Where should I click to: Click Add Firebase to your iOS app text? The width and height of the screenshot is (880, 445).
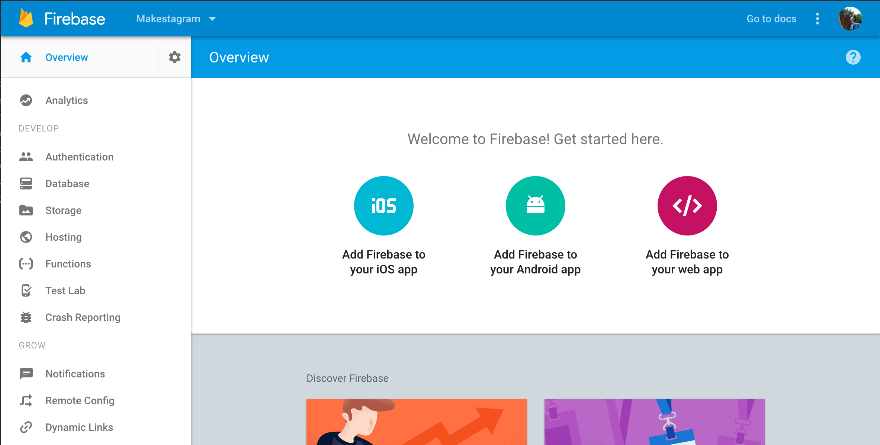point(384,262)
